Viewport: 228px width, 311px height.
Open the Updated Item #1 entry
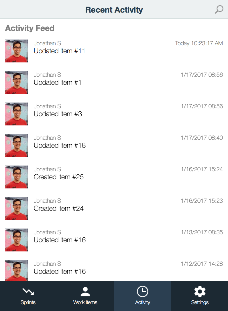(114, 82)
